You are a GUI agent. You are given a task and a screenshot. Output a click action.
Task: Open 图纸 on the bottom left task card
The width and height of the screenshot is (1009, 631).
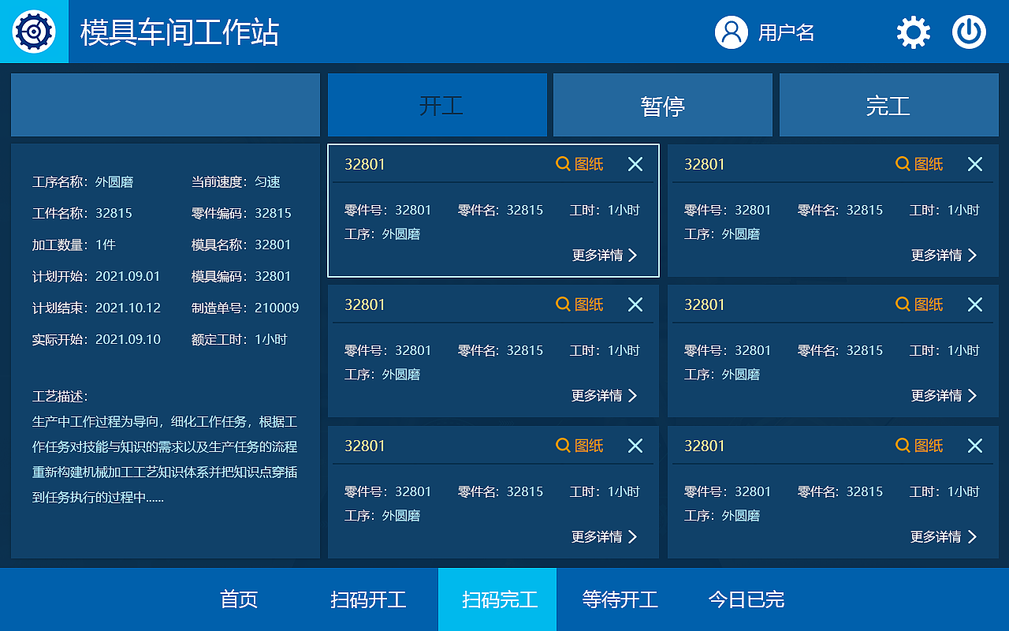coord(579,445)
